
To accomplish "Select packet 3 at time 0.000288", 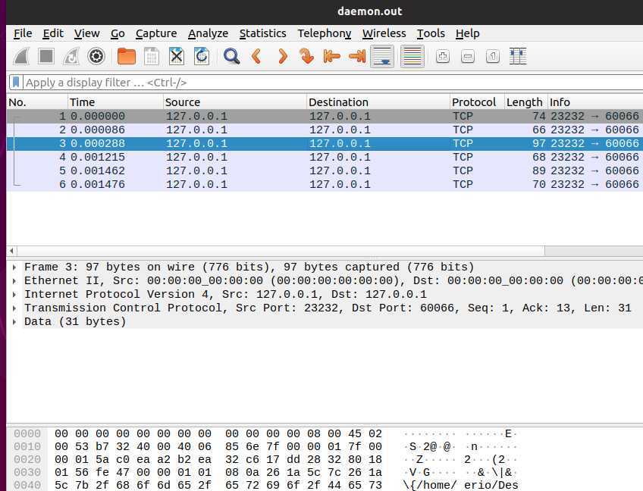I will point(325,143).
